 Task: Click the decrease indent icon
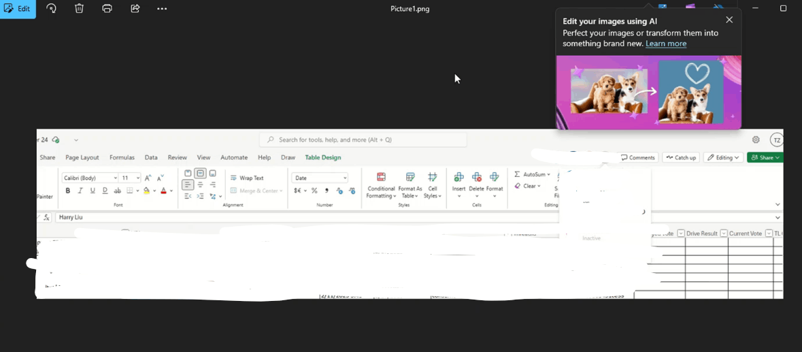pos(188,196)
